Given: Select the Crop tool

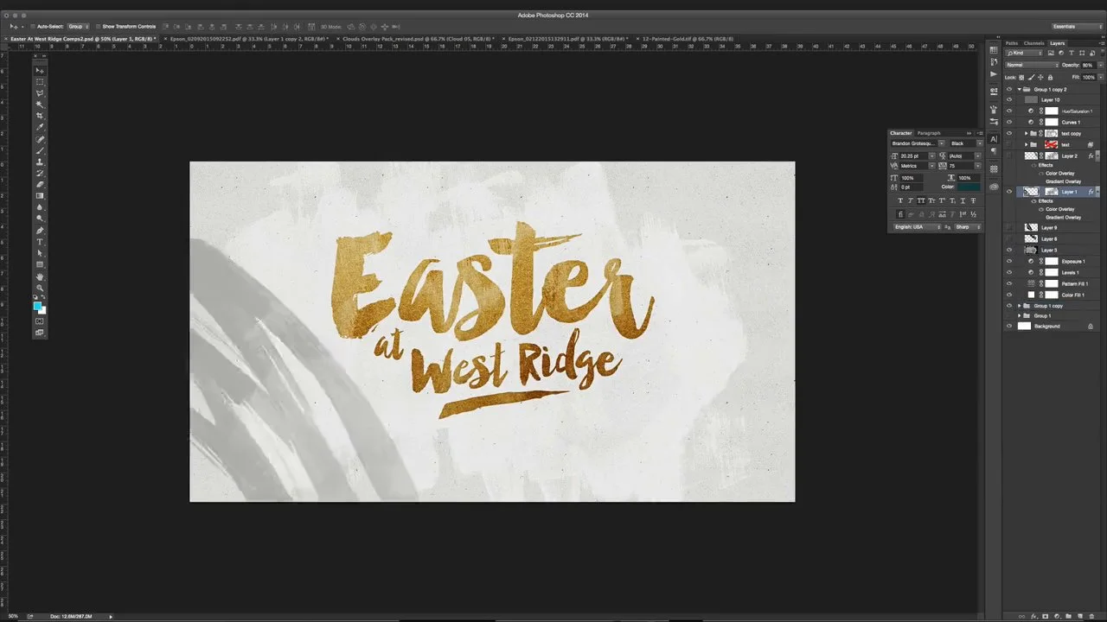Looking at the screenshot, I should pos(39,115).
